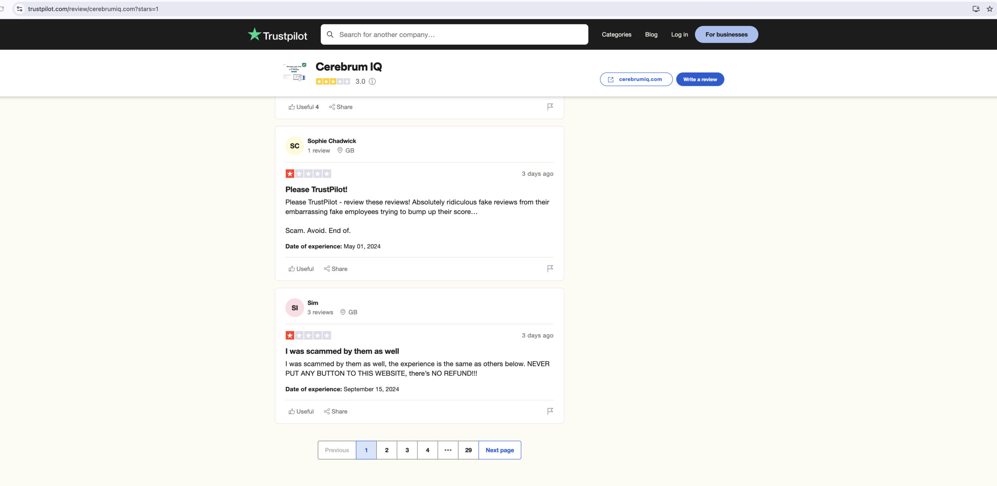Select current page 1
This screenshot has height=486, width=997.
pos(366,450)
